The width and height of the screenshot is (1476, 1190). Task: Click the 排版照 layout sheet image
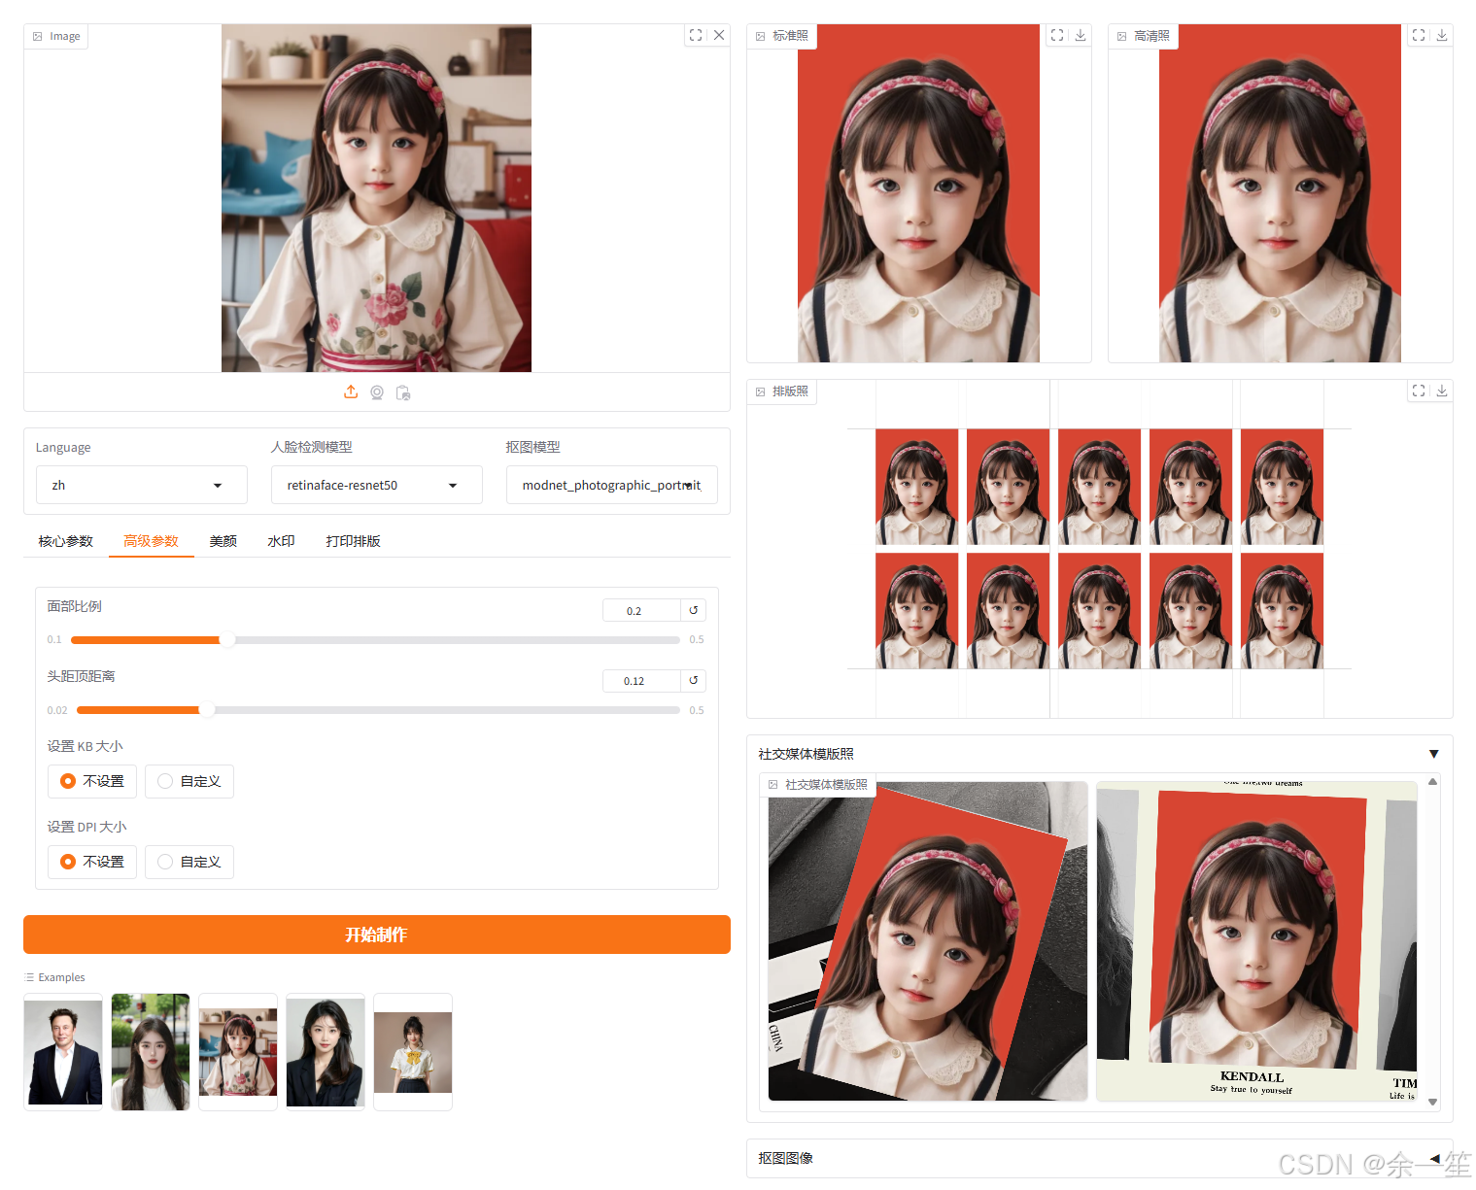[x=1099, y=549]
